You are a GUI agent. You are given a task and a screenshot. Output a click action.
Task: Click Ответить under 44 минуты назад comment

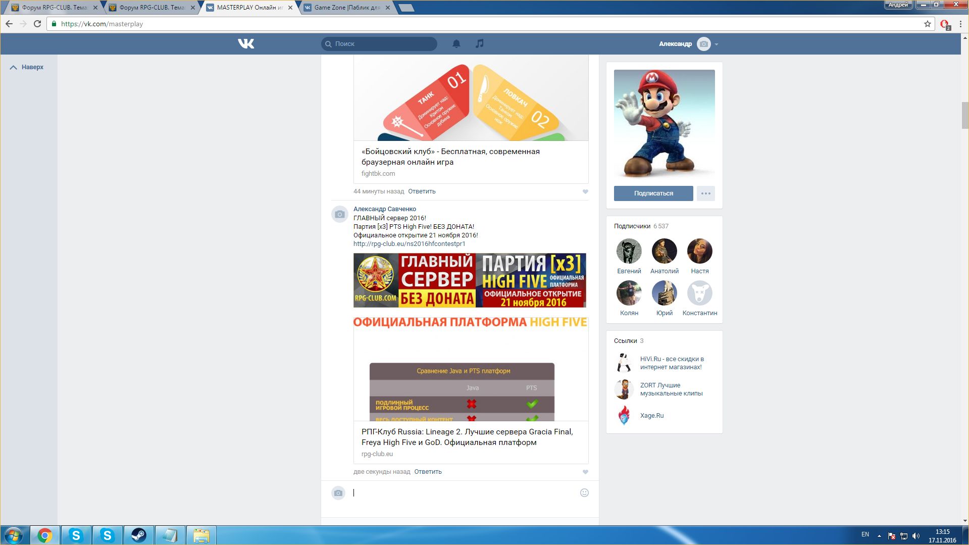click(422, 191)
